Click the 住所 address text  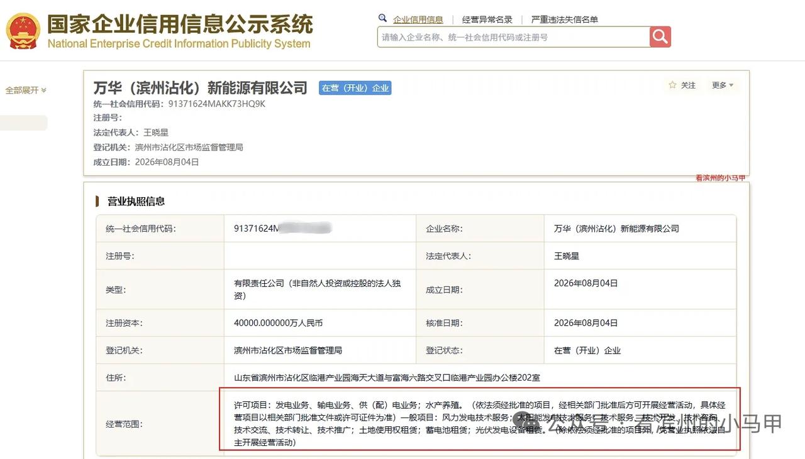387,377
